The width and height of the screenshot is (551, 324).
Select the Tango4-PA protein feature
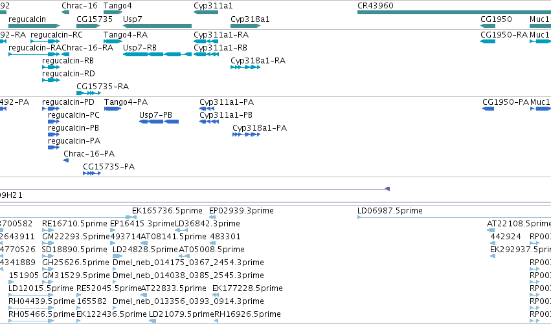tap(113, 109)
